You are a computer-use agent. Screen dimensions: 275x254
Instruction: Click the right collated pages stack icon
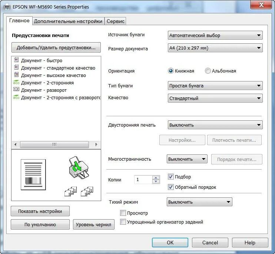[x=87, y=191]
